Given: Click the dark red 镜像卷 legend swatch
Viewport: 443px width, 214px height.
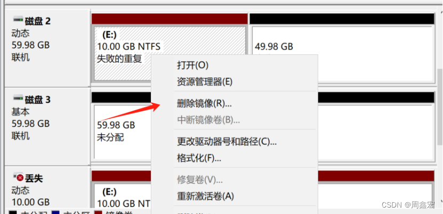Looking at the screenshot, I should 98,212.
